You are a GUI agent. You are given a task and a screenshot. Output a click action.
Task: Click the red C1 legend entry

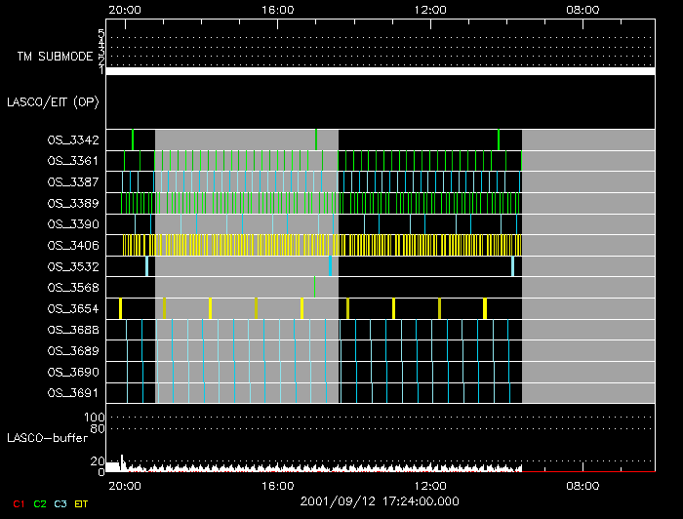pyautogui.click(x=18, y=503)
